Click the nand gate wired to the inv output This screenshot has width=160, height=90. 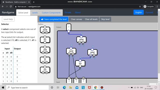92,52
